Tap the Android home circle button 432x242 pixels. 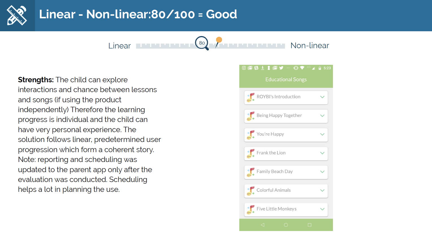[x=286, y=225]
